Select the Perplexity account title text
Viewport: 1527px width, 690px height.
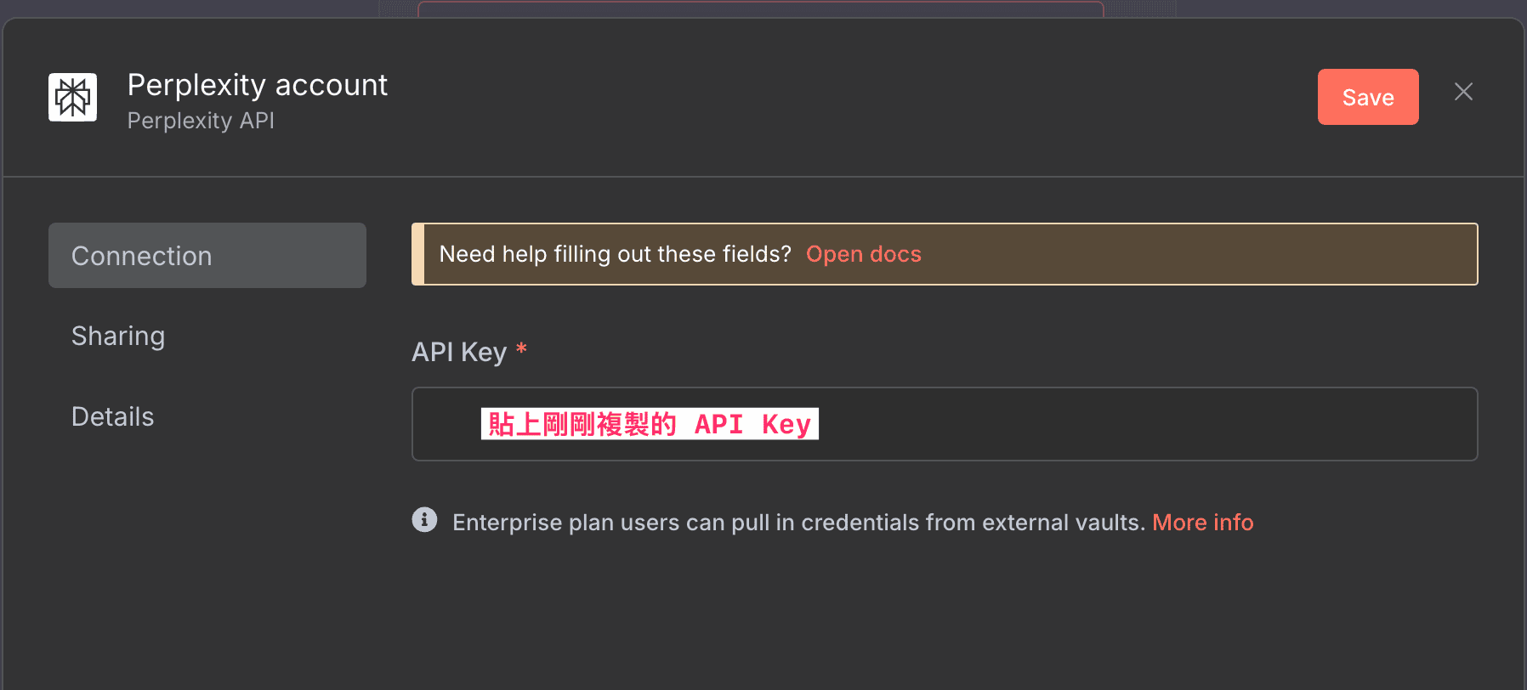258,84
